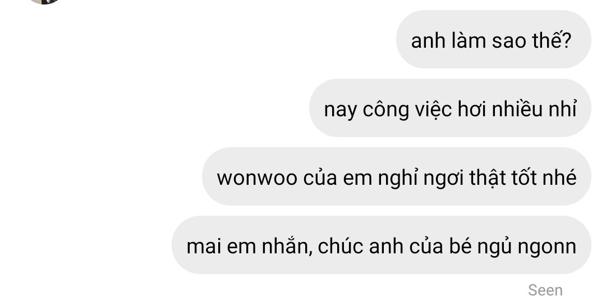Click the word 'nhắn,' in last message
606x305 pixels.
[x=287, y=246]
